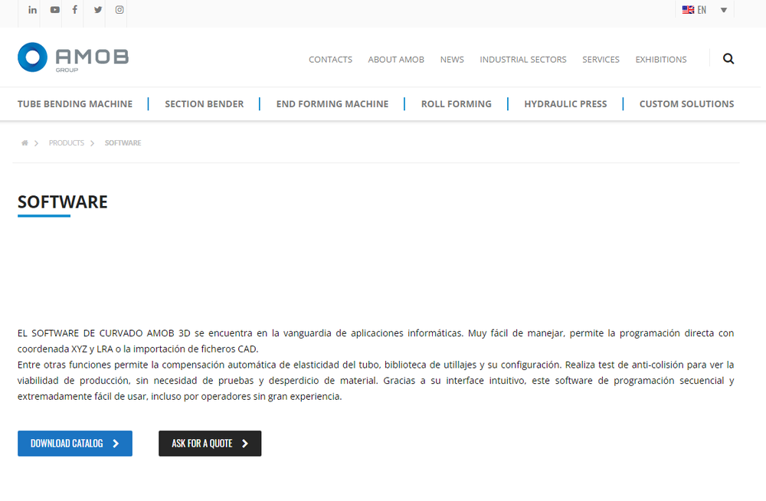Open the Contacts page
This screenshot has height=501, width=766.
point(330,59)
